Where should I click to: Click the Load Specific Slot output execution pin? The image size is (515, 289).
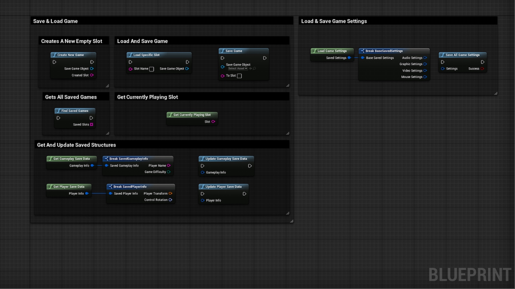pyautogui.click(x=187, y=62)
